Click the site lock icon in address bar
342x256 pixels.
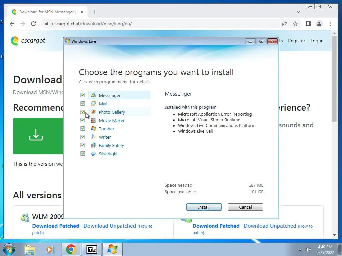point(46,24)
